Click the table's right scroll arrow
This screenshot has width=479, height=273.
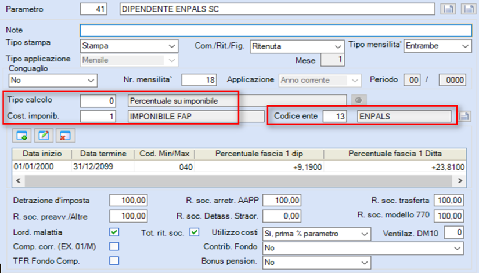pos(460,181)
